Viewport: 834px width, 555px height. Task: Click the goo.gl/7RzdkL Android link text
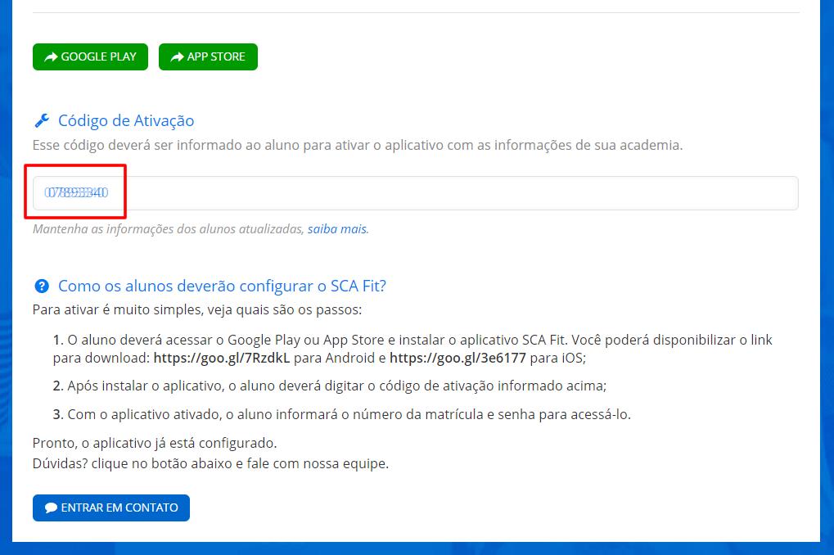(222, 358)
